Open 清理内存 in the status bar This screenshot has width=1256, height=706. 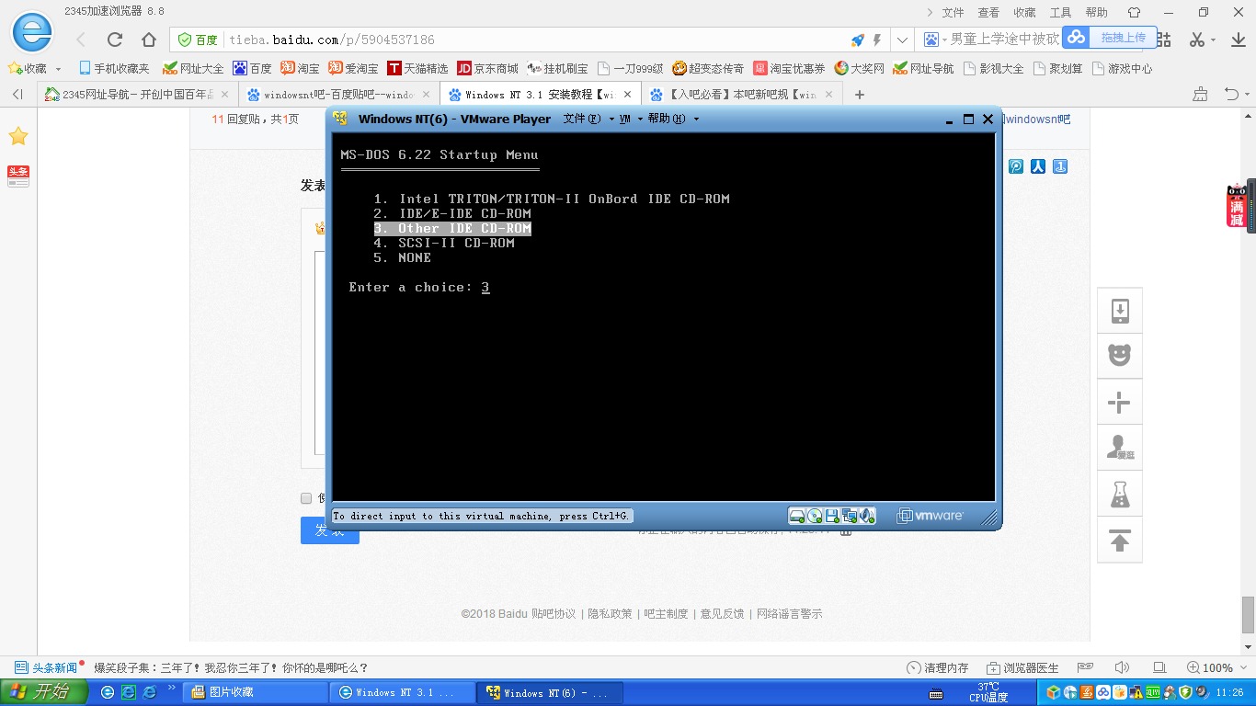point(937,668)
